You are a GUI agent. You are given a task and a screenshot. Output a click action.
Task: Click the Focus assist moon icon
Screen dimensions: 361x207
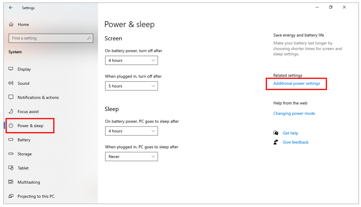pyautogui.click(x=11, y=111)
